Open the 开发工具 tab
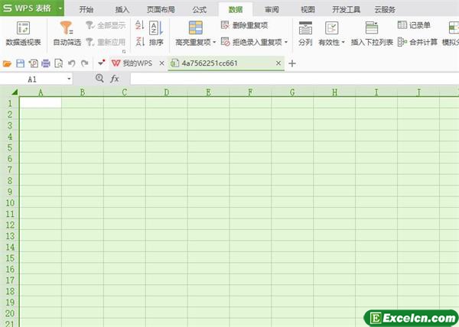 tap(346, 10)
